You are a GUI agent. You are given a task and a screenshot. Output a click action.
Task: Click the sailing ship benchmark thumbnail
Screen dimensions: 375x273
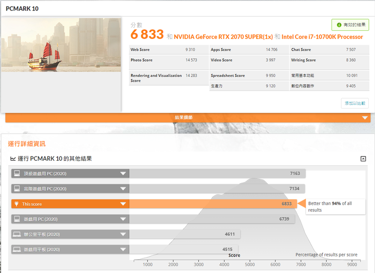[x=61, y=45]
